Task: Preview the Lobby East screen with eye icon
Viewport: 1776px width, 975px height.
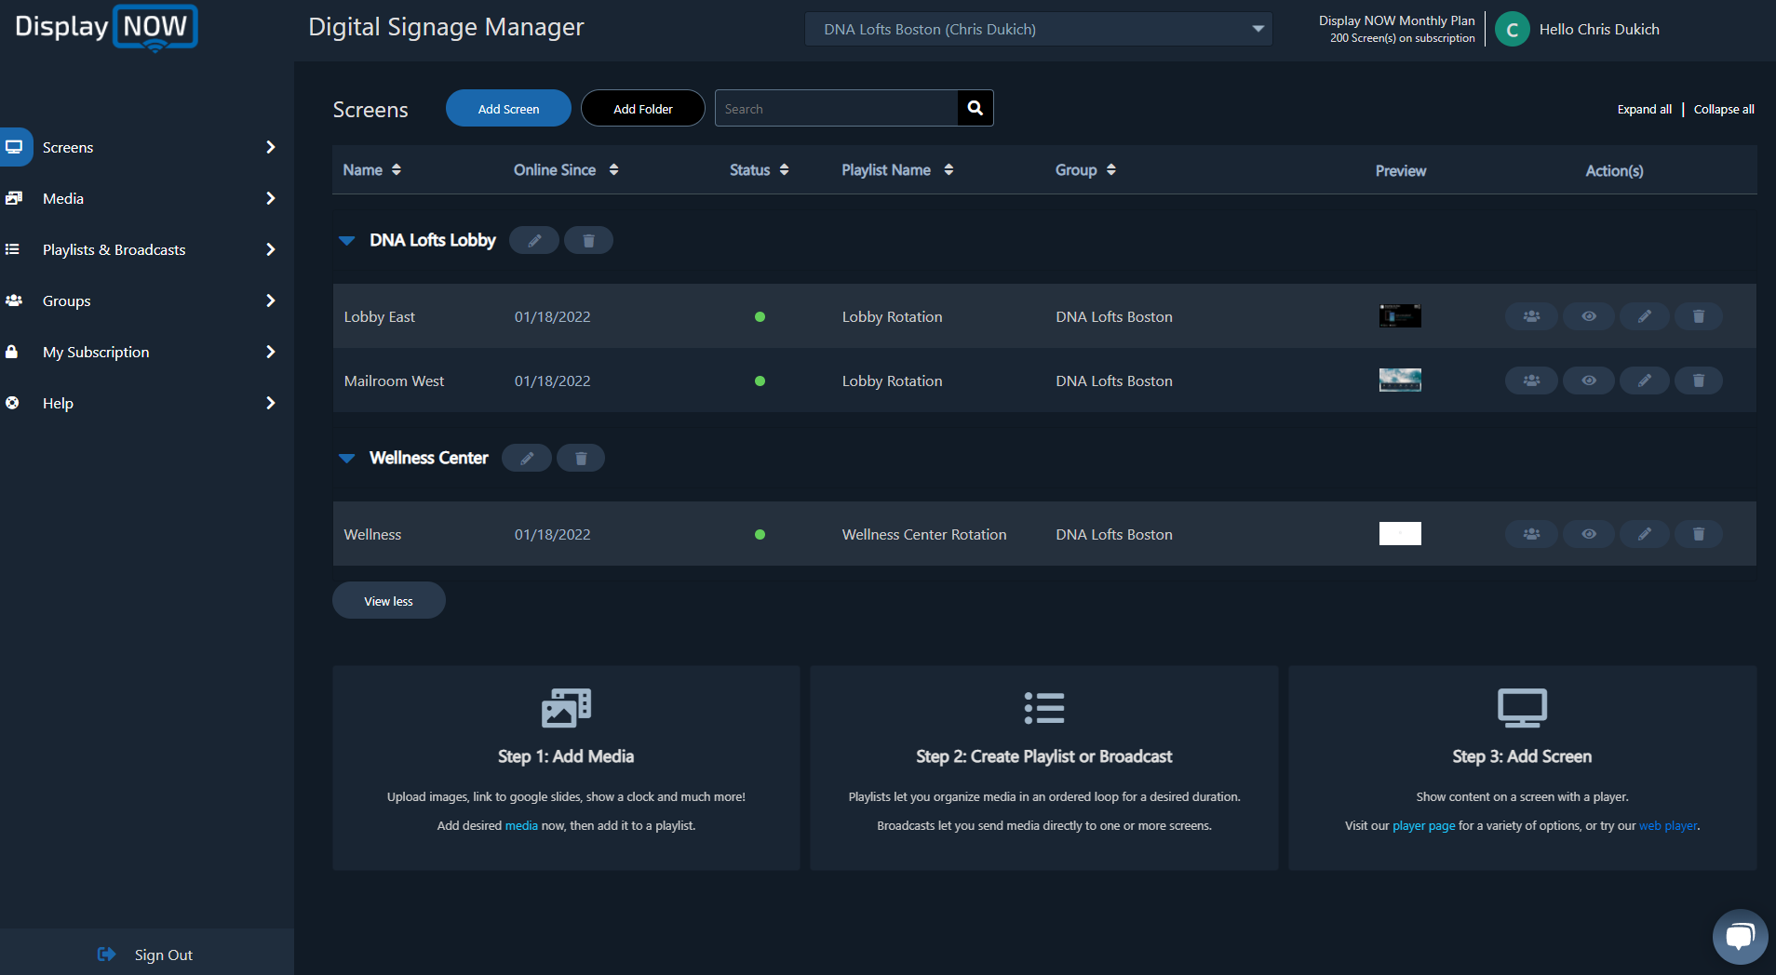Action: click(x=1589, y=316)
